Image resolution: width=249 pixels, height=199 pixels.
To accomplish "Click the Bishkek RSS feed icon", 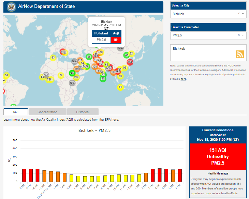I will [240, 54].
